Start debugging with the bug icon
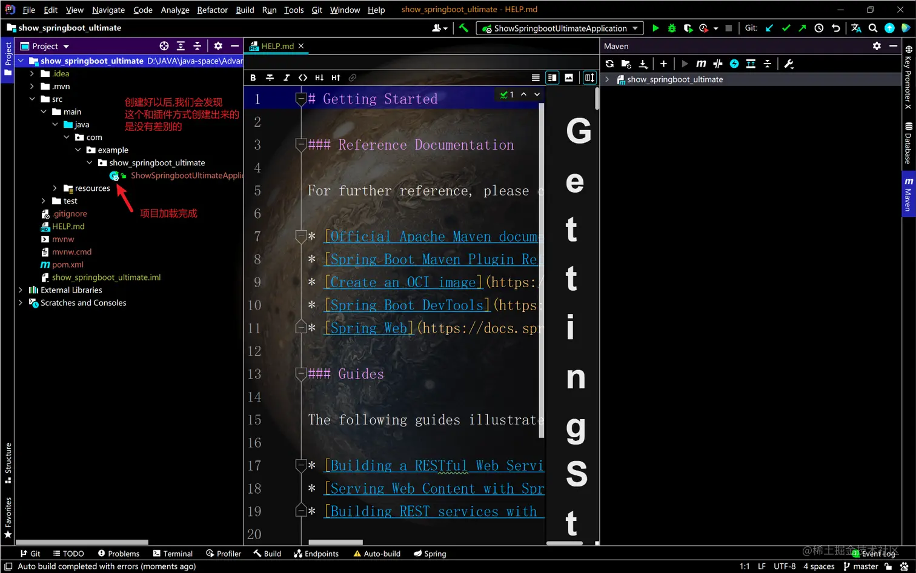The image size is (916, 573). click(x=671, y=28)
